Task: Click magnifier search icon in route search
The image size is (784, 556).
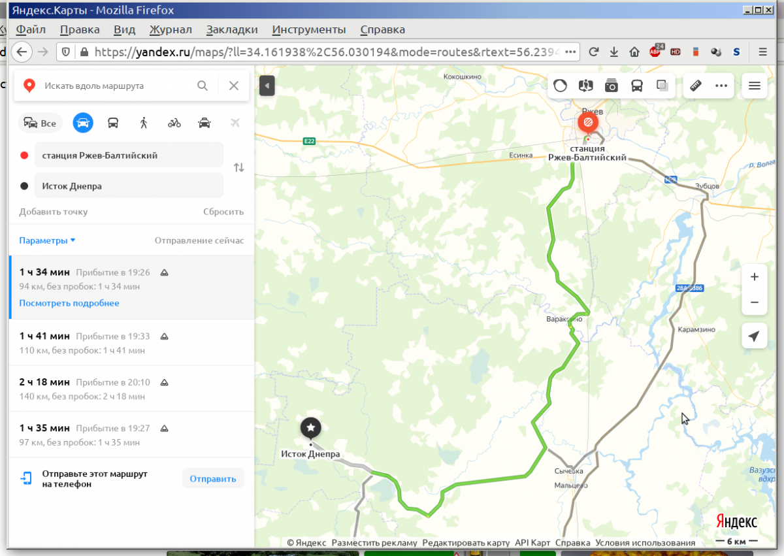Action: point(203,86)
